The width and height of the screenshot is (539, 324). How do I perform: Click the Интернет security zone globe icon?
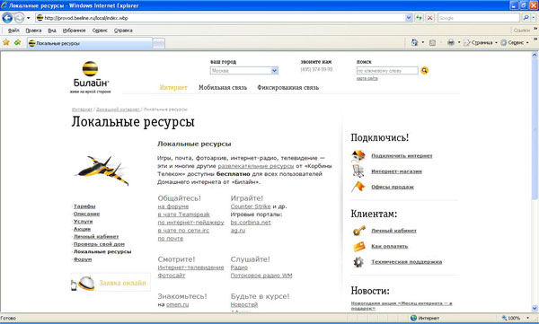click(414, 318)
